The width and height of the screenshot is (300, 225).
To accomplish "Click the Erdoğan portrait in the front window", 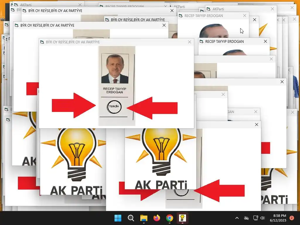I will [x=115, y=69].
